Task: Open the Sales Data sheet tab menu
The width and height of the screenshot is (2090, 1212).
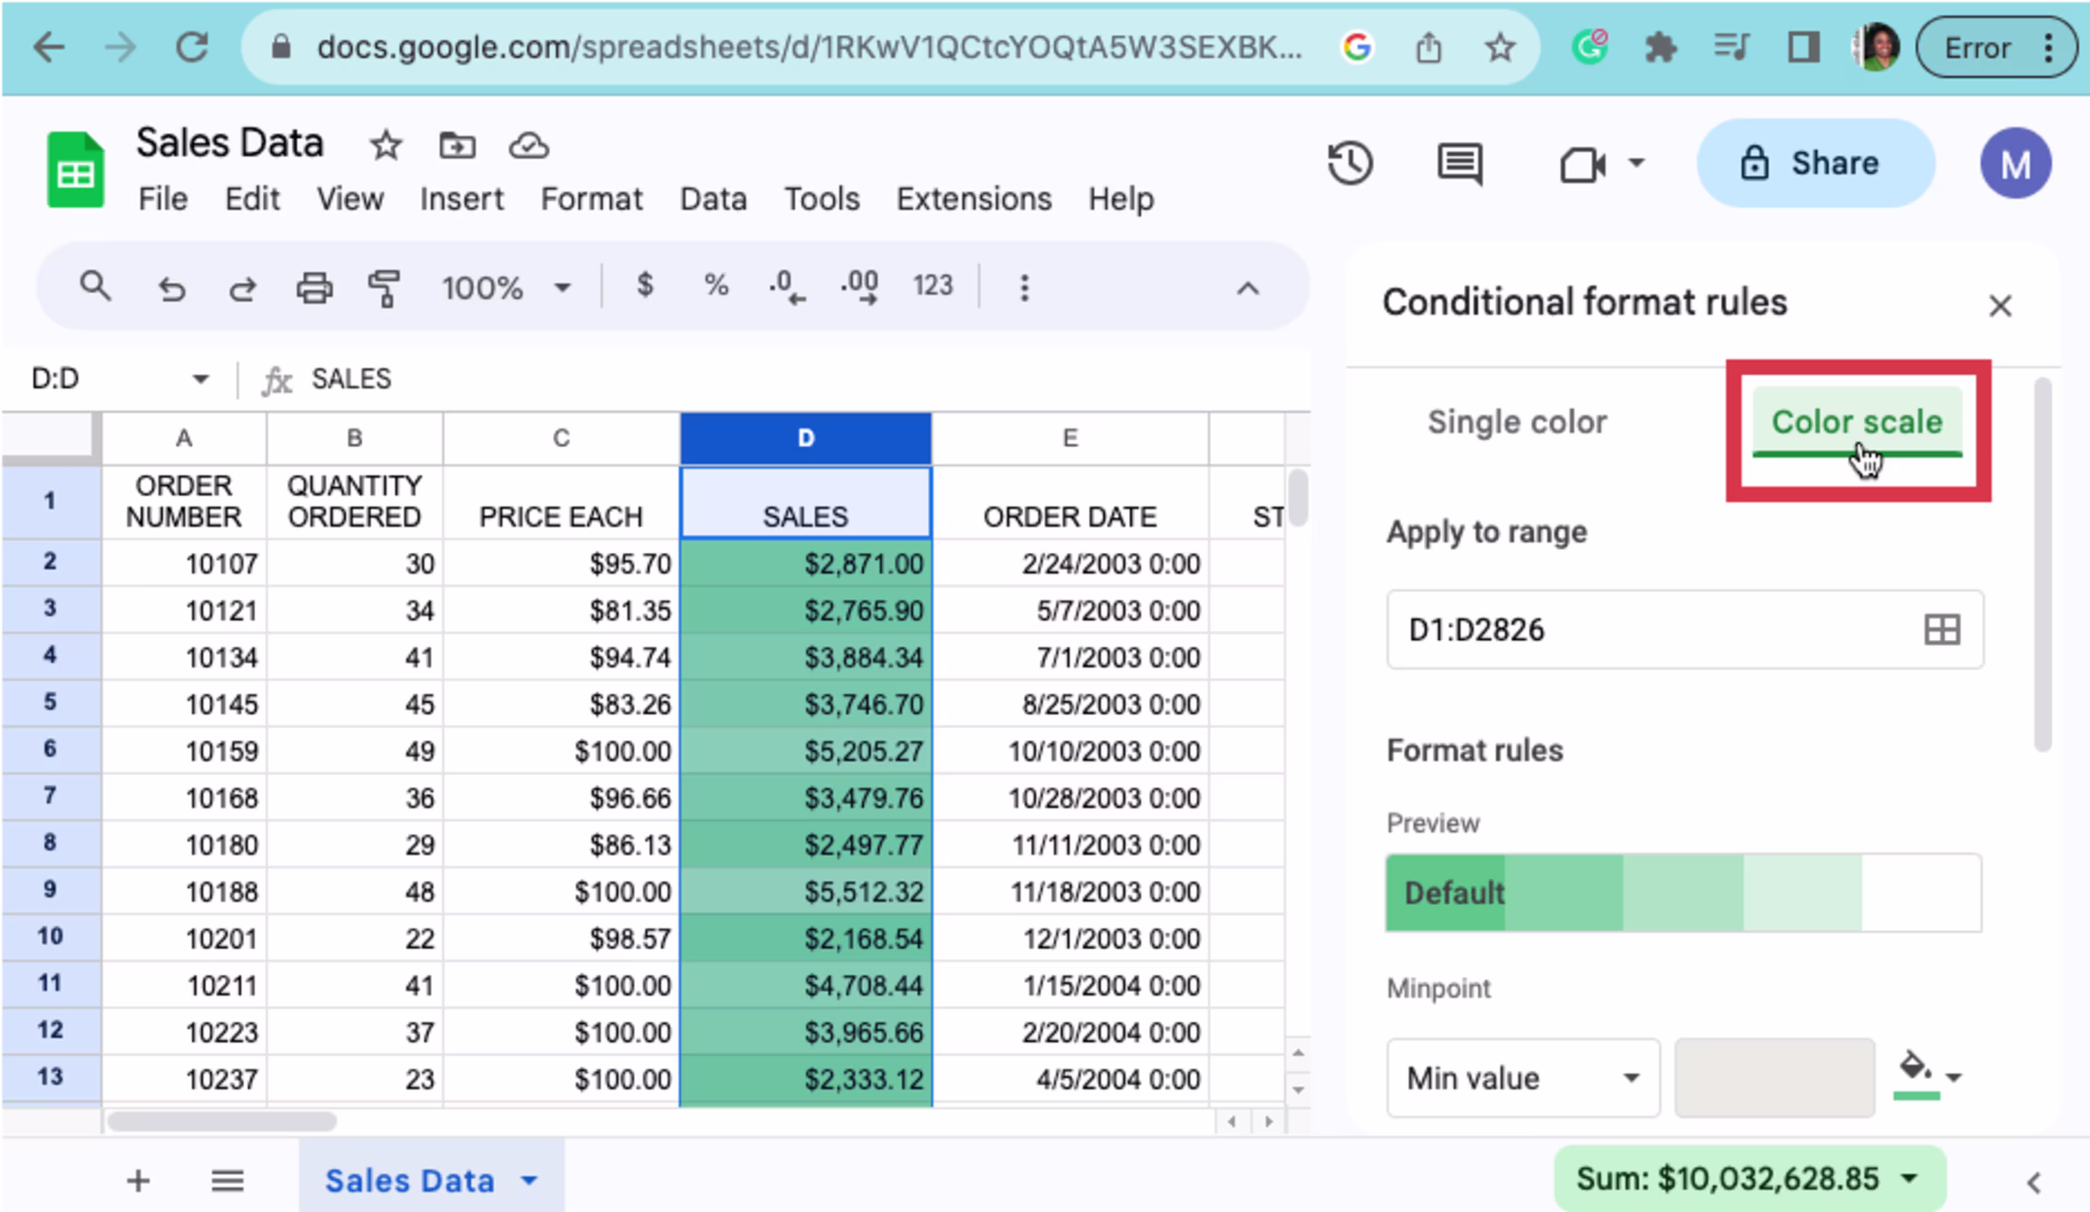Action: click(528, 1180)
